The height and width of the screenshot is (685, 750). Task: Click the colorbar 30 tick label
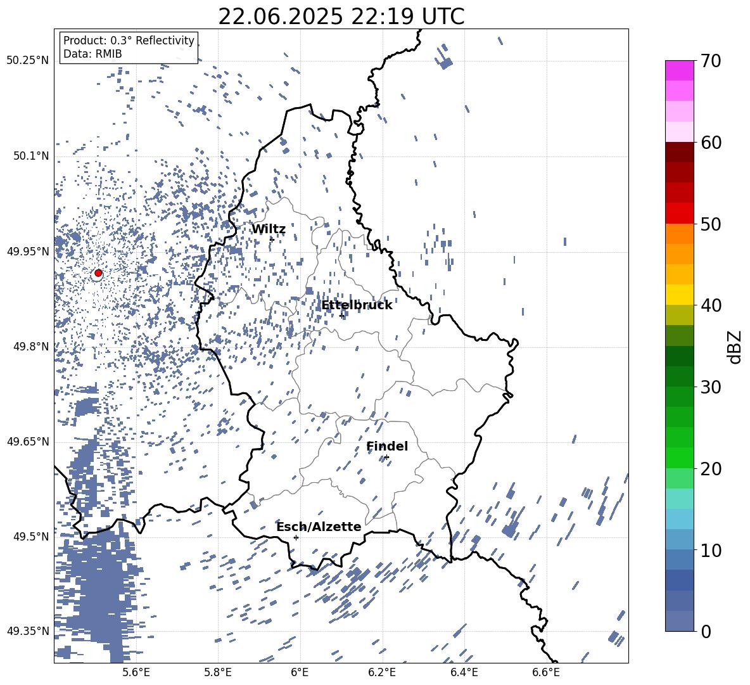pos(711,387)
